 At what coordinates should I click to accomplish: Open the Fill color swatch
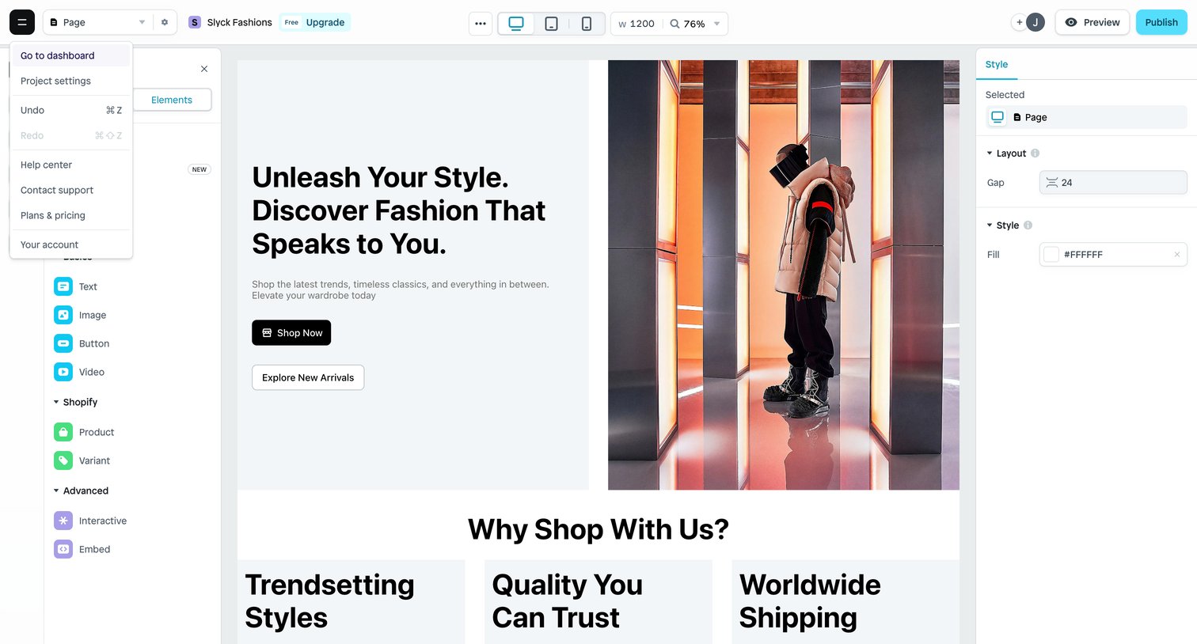(1051, 255)
